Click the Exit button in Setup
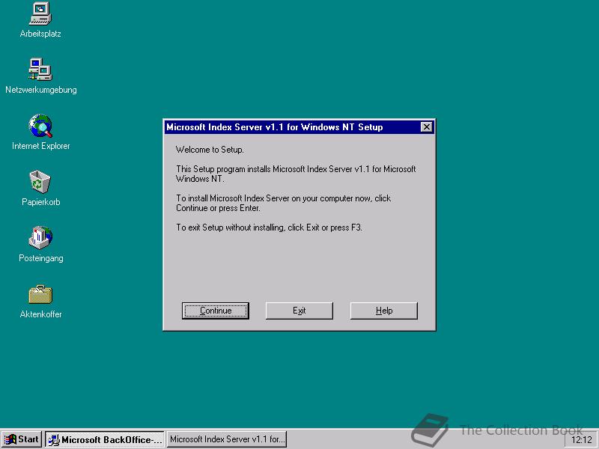The width and height of the screenshot is (599, 449). (299, 311)
